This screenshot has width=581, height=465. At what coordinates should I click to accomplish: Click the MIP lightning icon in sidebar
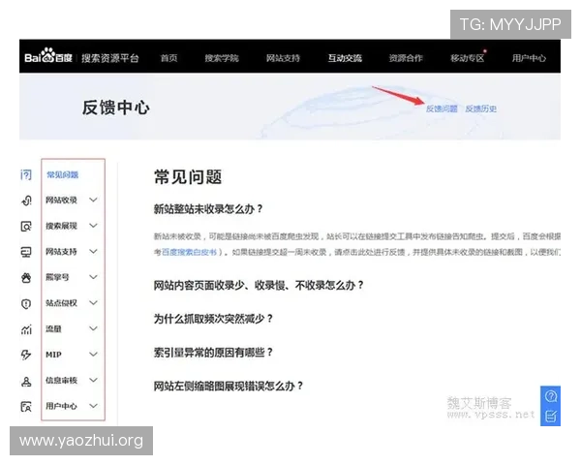[26, 355]
